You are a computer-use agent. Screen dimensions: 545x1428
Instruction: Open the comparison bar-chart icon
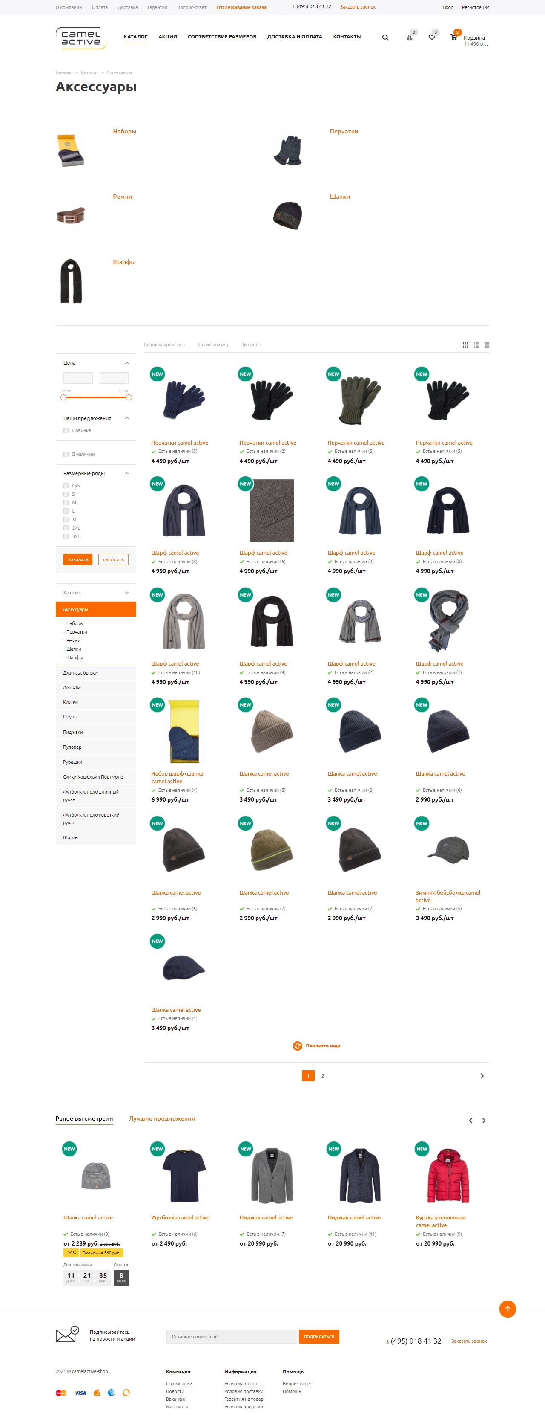point(410,37)
